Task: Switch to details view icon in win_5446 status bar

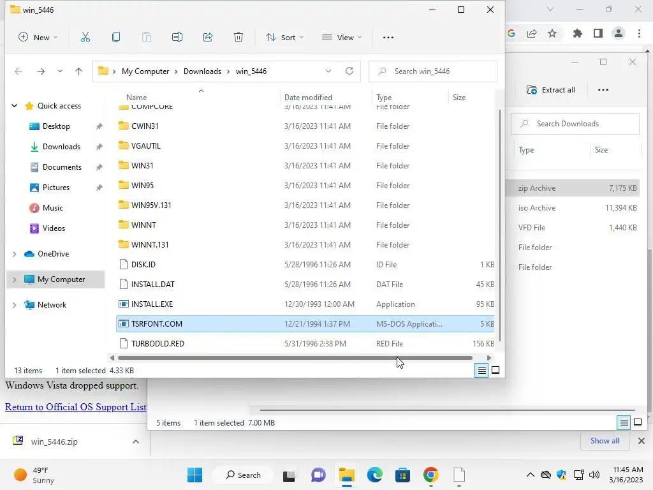Action: coord(482,370)
